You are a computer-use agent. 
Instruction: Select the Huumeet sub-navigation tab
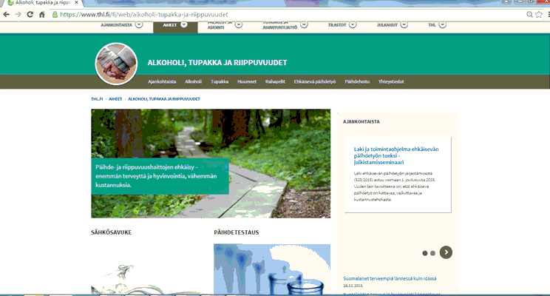(x=247, y=81)
